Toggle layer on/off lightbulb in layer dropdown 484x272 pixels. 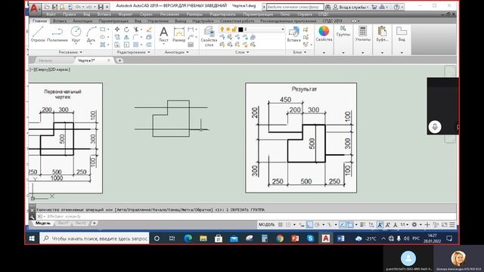click(222, 29)
